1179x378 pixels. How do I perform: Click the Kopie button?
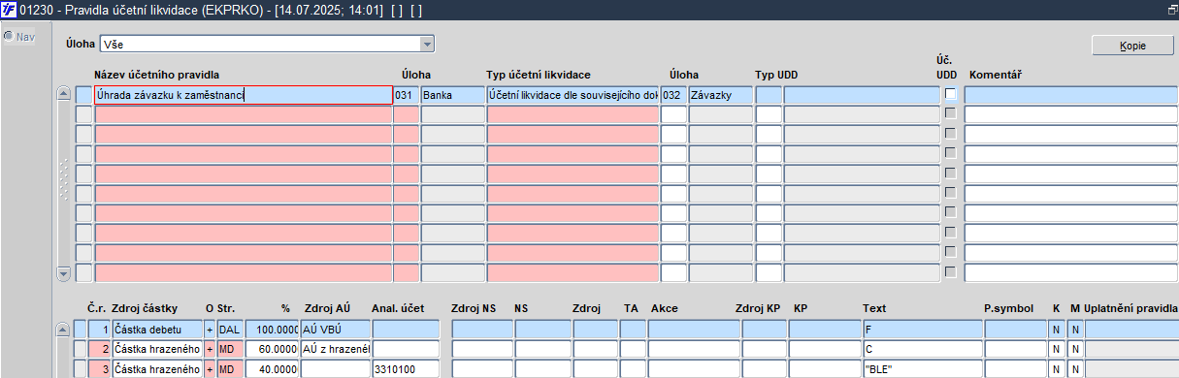[1132, 46]
